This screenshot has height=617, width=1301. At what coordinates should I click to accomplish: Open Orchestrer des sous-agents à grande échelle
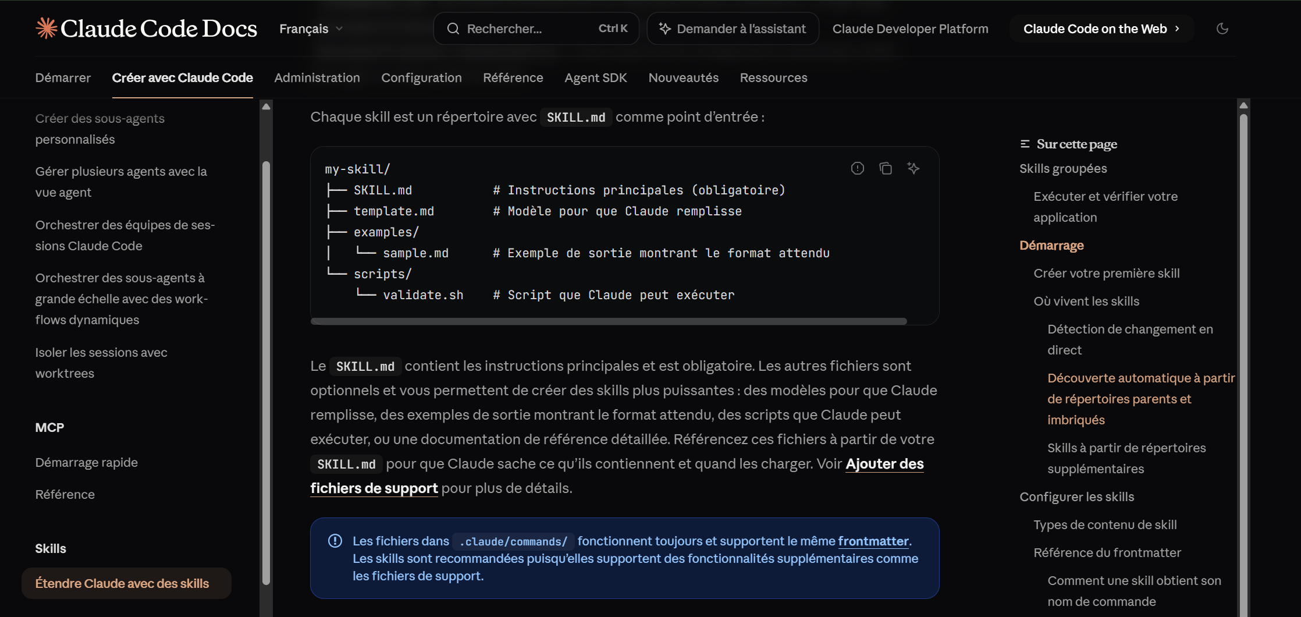(x=122, y=299)
